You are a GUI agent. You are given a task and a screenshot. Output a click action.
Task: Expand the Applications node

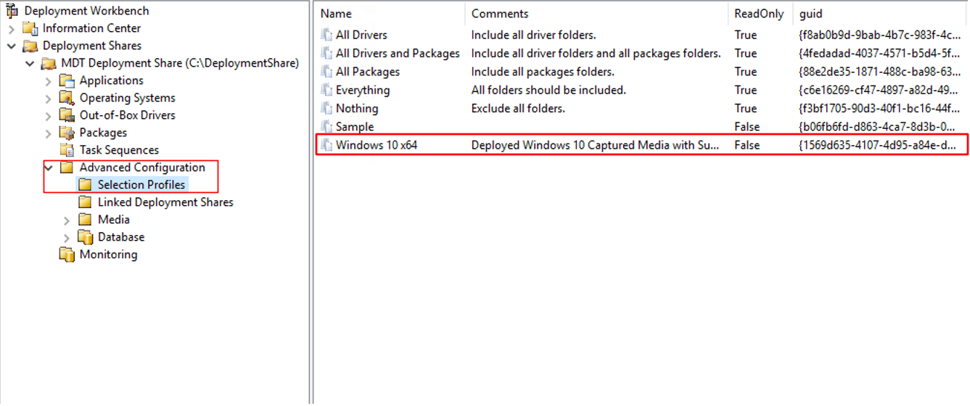pyautogui.click(x=49, y=80)
